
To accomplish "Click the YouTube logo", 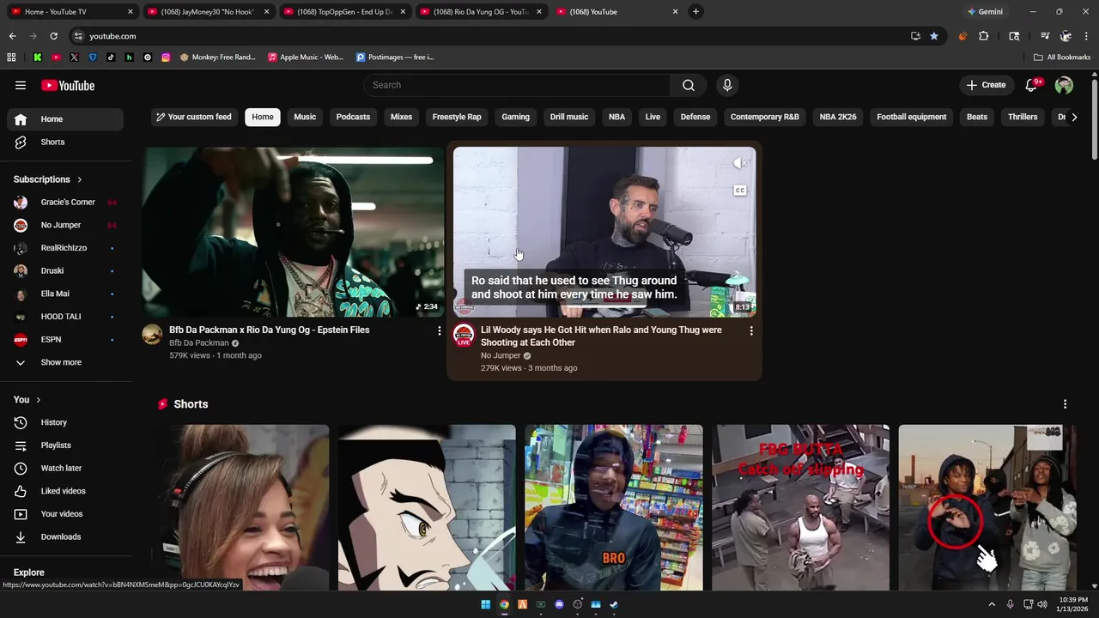I will tap(68, 85).
